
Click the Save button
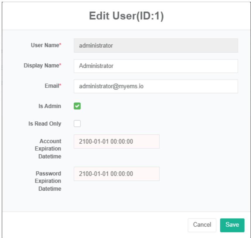pyautogui.click(x=232, y=225)
